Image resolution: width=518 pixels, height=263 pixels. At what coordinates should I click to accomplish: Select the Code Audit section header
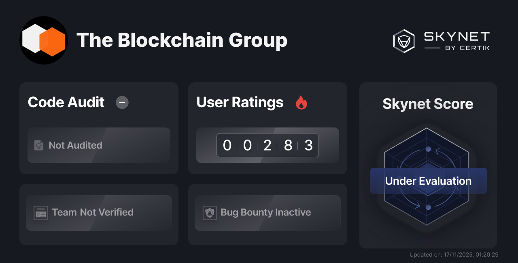(x=66, y=103)
